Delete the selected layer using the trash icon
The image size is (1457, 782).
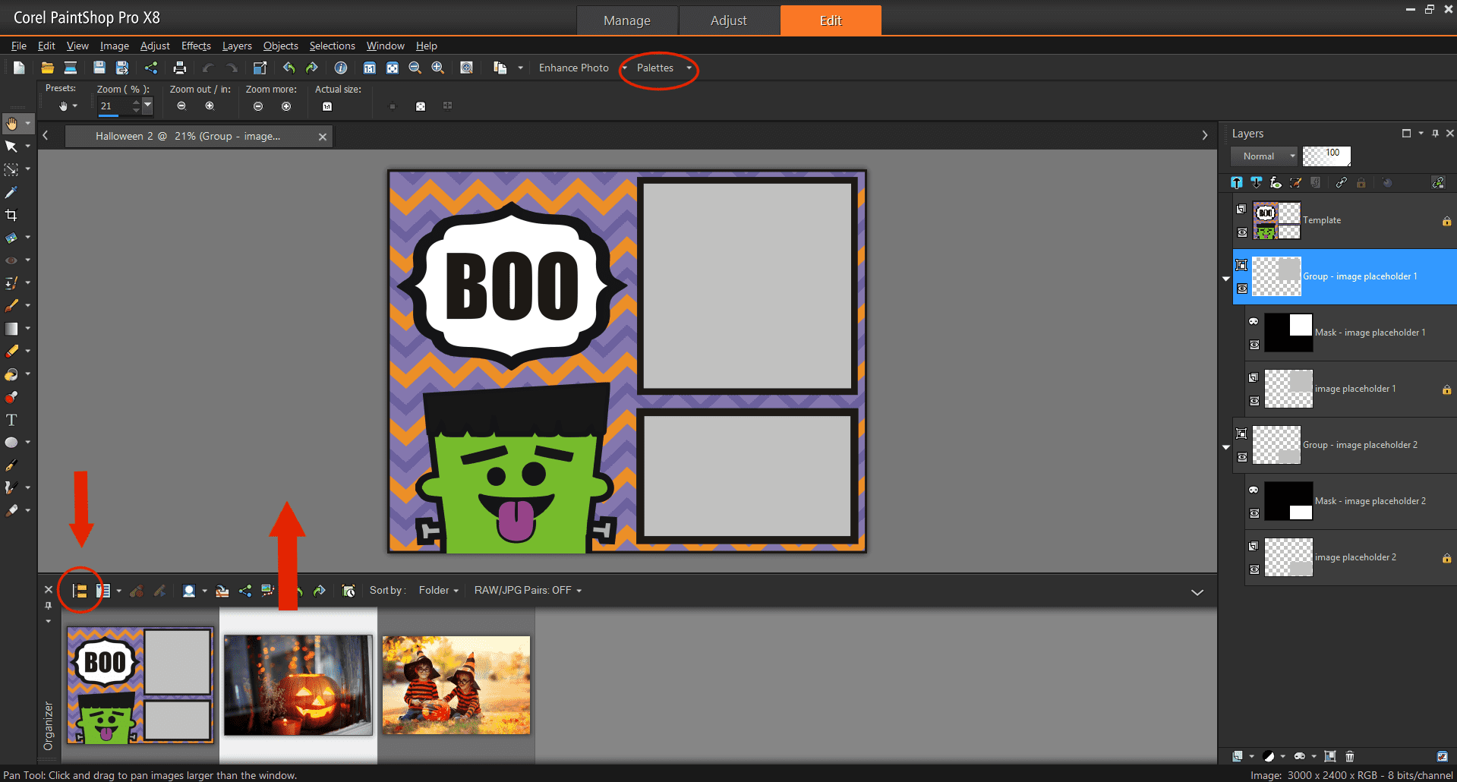(1350, 757)
